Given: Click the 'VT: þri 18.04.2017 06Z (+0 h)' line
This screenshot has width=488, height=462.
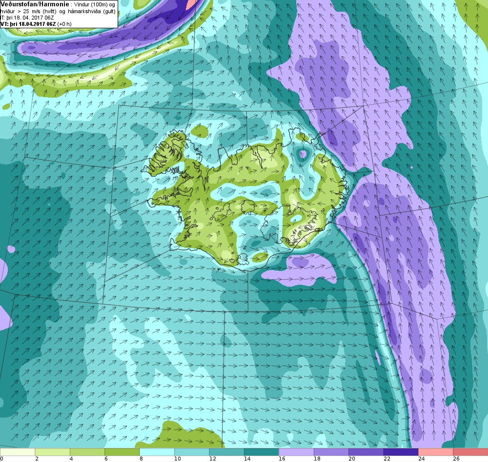Looking at the screenshot, I should 36,24.
